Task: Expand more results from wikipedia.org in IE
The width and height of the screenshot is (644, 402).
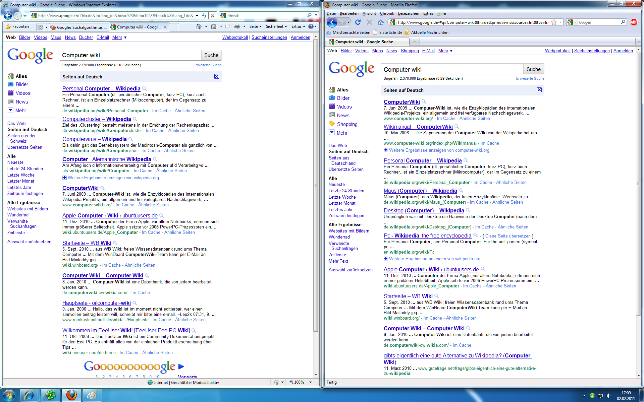Action: pos(64,178)
